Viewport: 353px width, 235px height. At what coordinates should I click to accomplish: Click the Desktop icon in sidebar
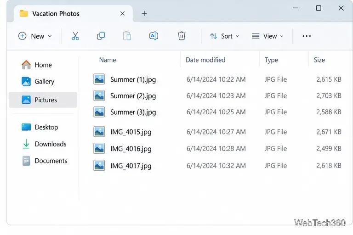[26, 127]
